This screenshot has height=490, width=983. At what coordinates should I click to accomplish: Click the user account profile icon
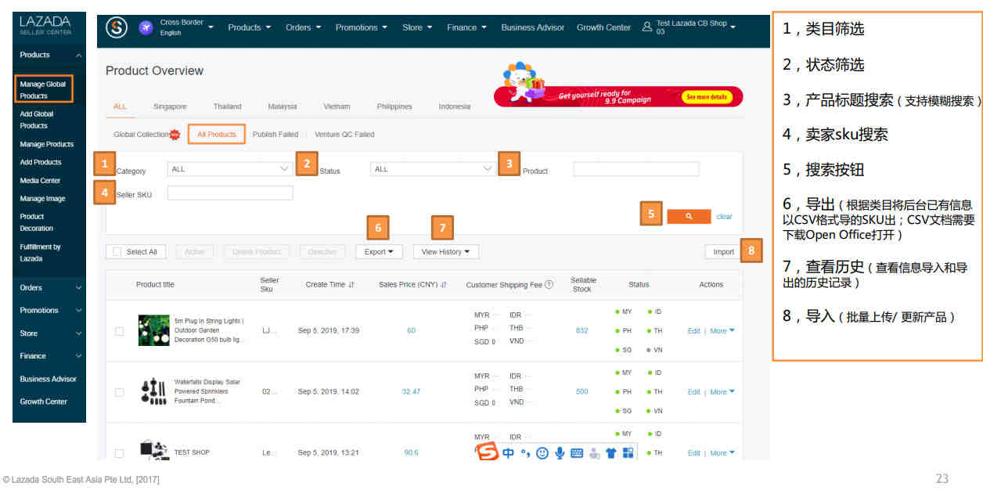[x=646, y=27]
